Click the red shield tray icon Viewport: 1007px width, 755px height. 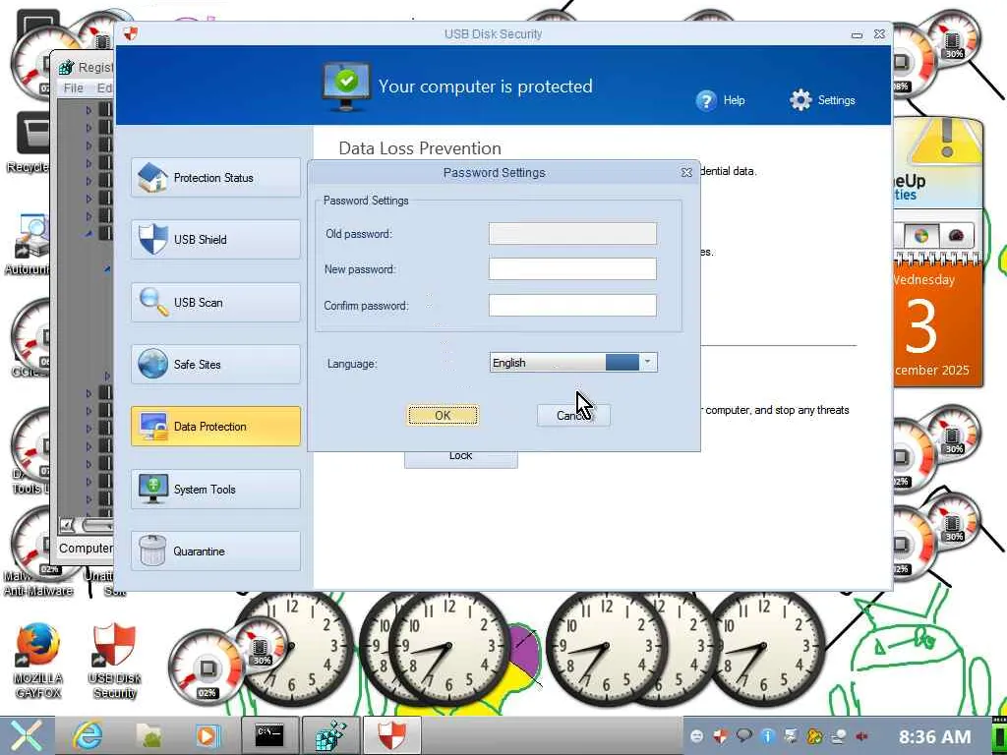tap(720, 735)
